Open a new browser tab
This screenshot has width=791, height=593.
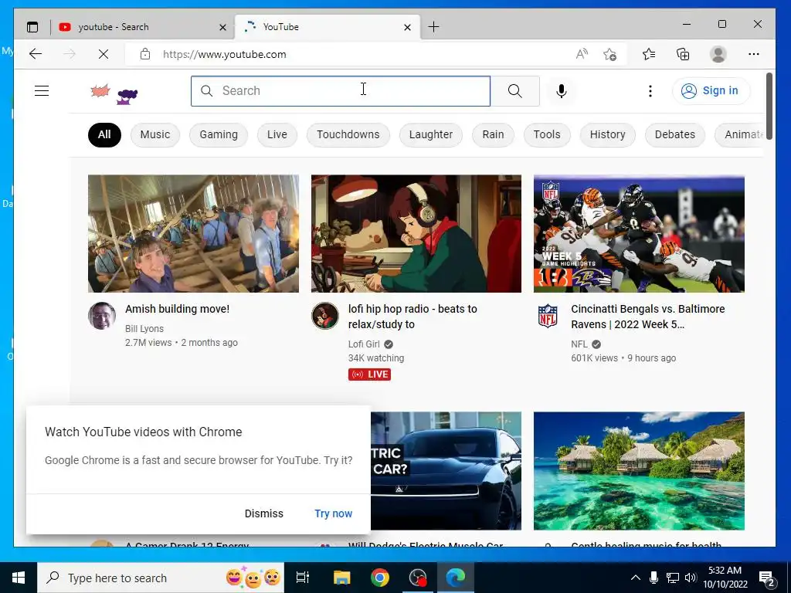(433, 27)
